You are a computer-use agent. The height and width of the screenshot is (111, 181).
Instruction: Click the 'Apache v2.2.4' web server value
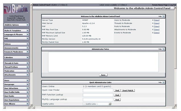click(88, 23)
